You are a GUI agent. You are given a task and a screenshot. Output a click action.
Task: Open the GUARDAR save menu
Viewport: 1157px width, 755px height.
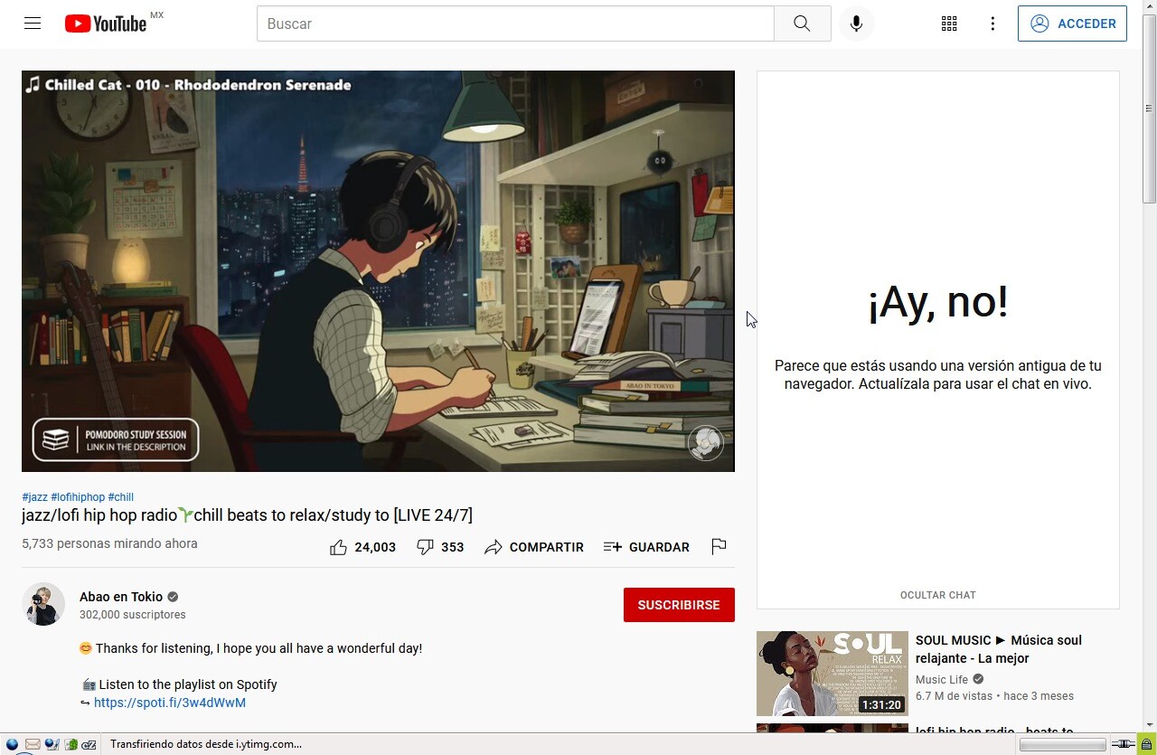(646, 547)
